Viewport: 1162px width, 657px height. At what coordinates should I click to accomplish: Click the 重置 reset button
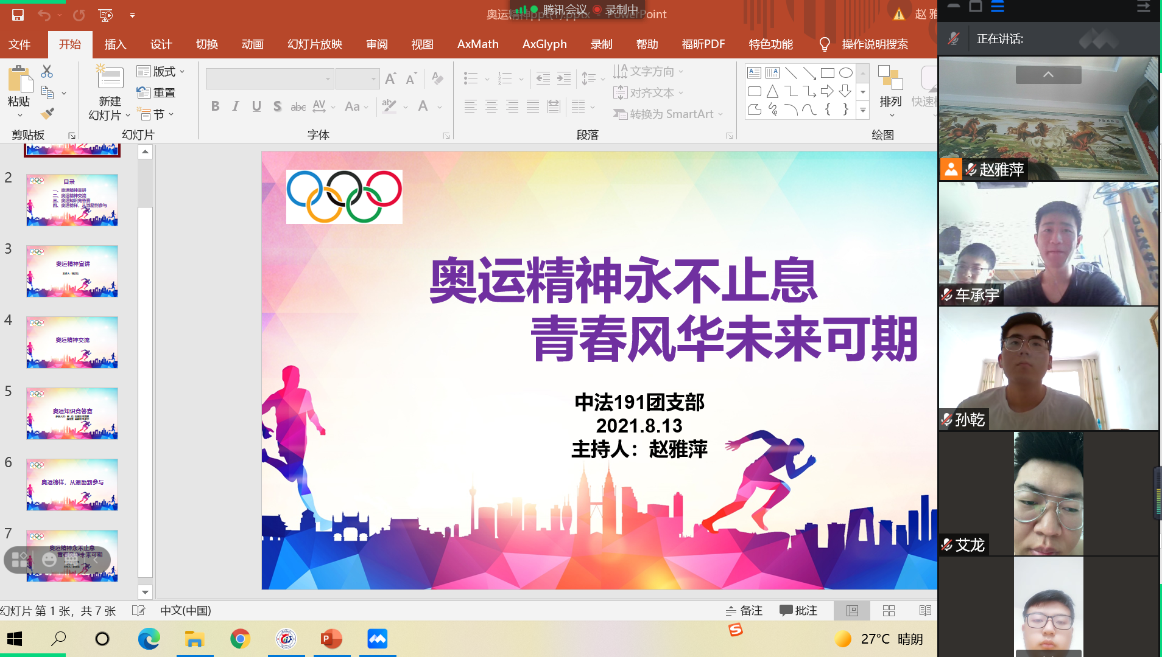click(x=157, y=92)
